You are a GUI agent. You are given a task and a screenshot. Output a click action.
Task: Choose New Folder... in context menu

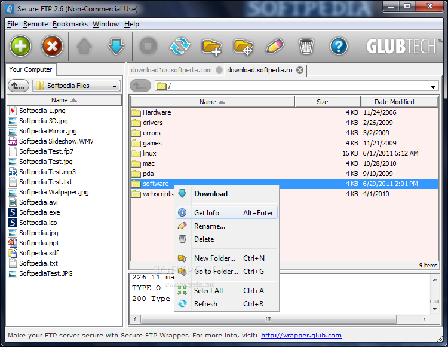coord(226,258)
